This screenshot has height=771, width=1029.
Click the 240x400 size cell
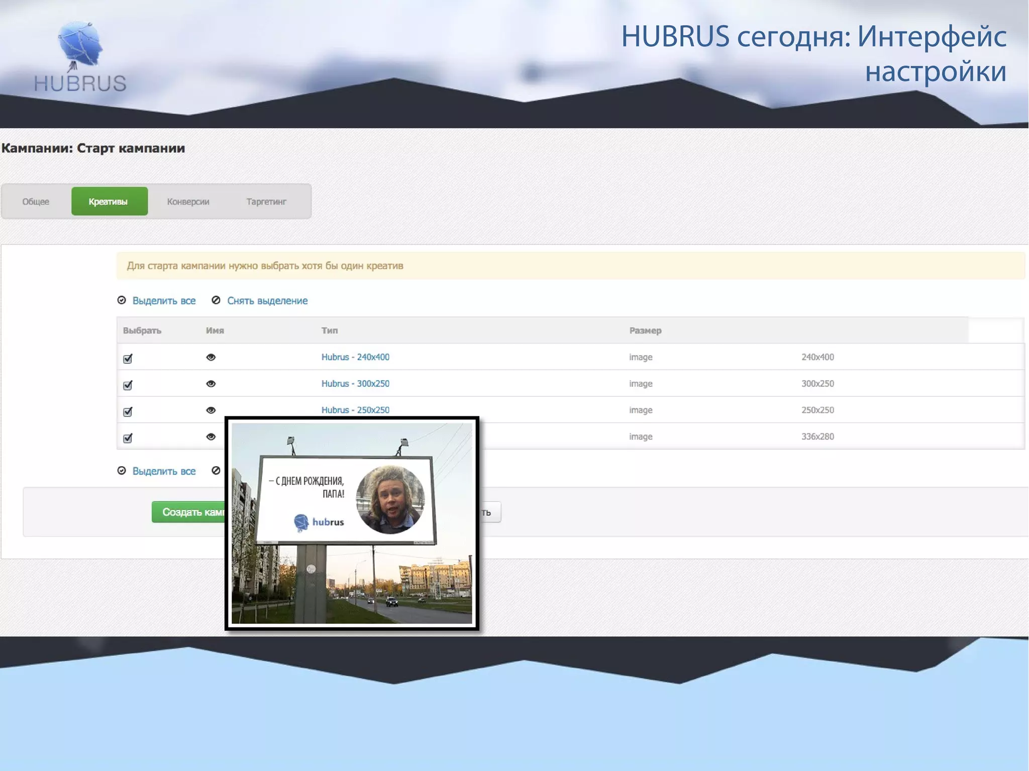point(817,357)
